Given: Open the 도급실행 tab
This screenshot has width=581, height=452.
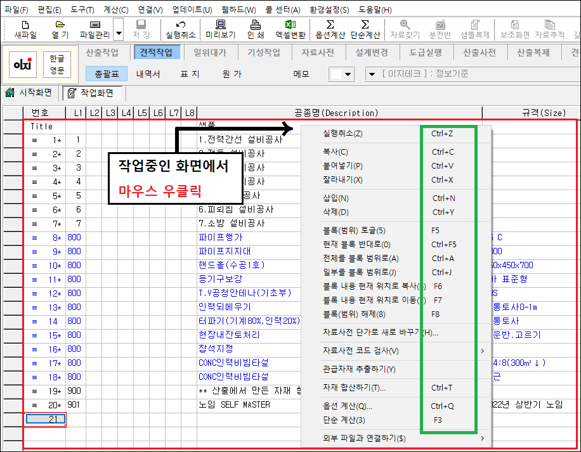Looking at the screenshot, I should (426, 53).
